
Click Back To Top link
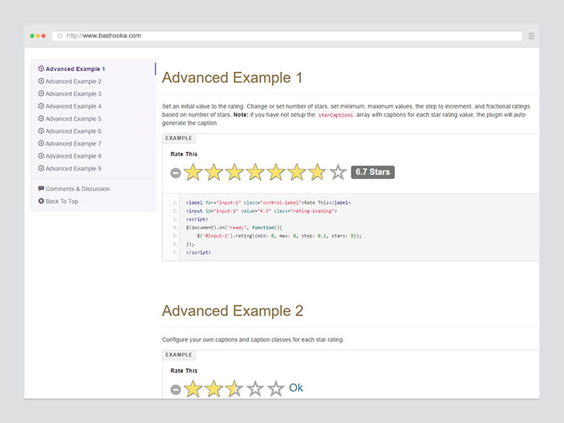coord(58,201)
